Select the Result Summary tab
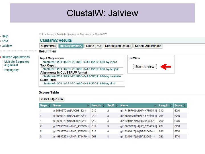The image size is (205, 154). pos(71,46)
